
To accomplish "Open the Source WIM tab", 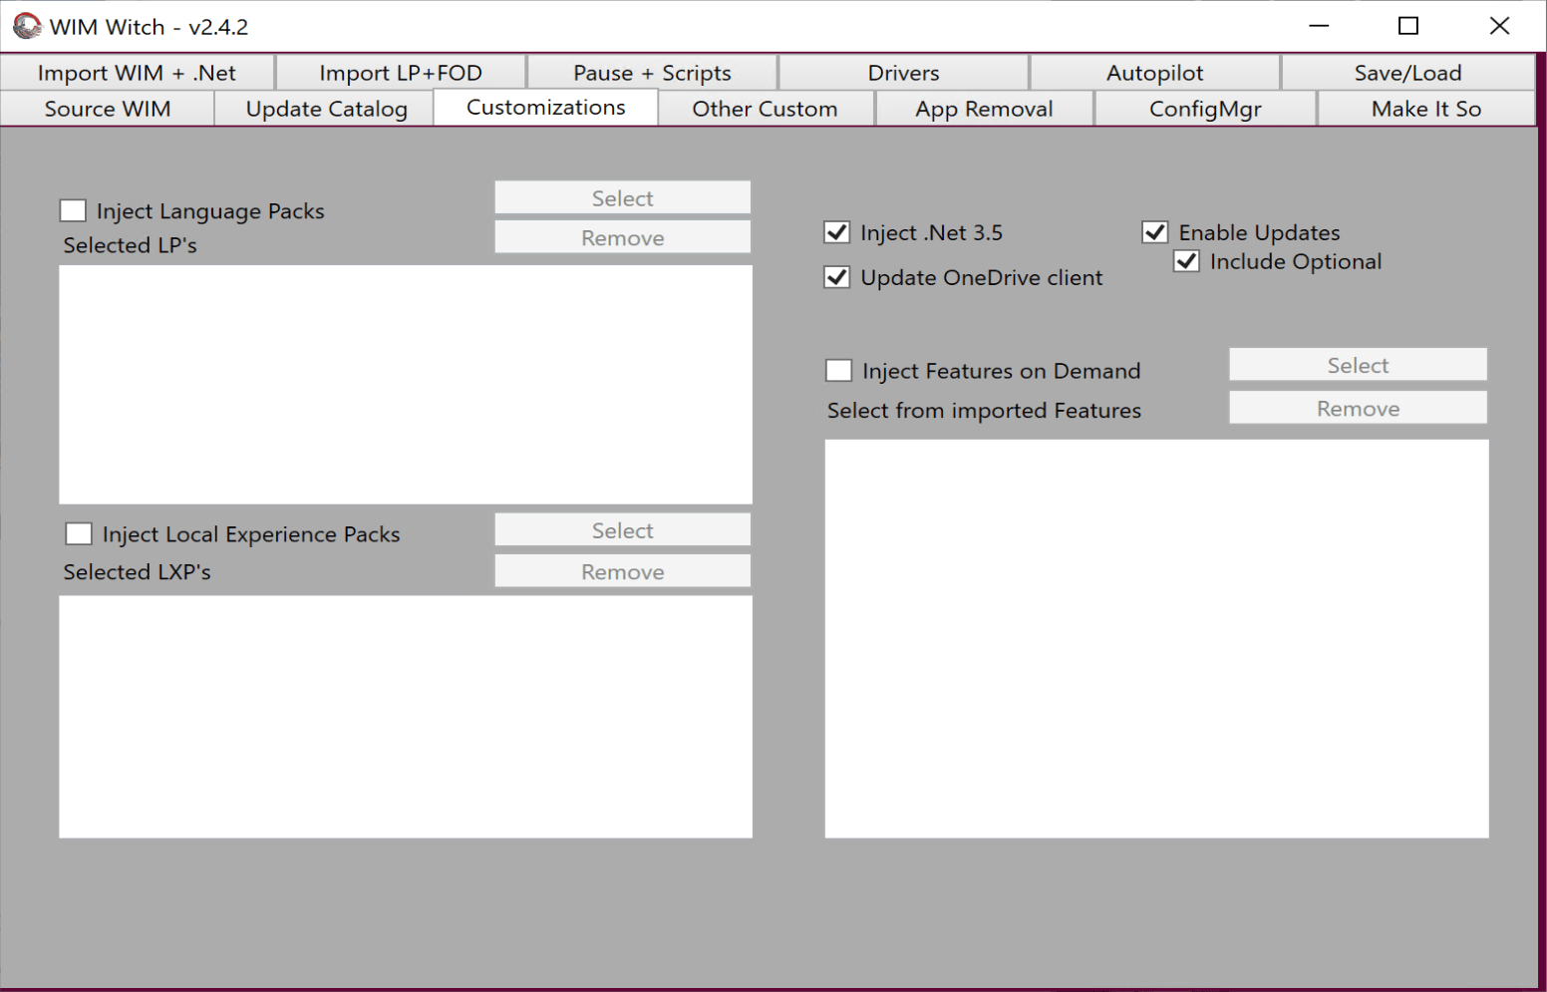I will (108, 109).
